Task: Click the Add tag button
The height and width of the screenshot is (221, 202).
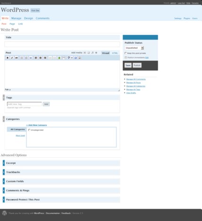Action: click(46, 104)
